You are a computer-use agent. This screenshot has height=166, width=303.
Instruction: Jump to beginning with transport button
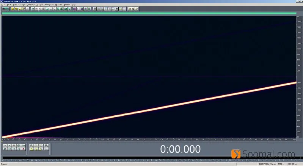(5, 149)
